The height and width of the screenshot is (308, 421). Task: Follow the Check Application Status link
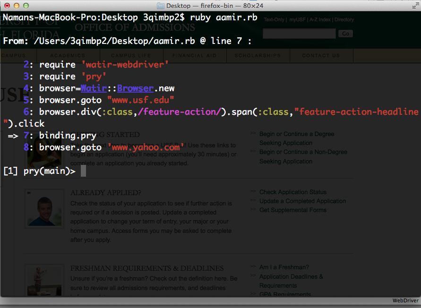292,192
